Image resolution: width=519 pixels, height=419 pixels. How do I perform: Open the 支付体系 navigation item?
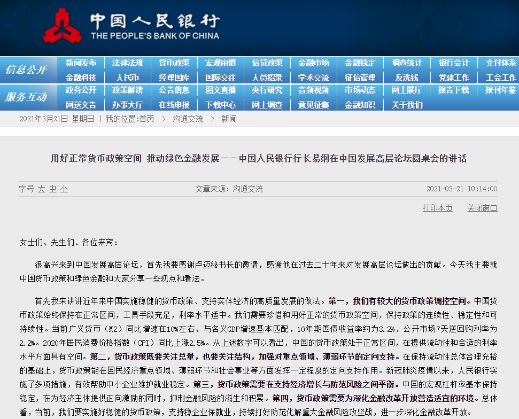click(500, 63)
